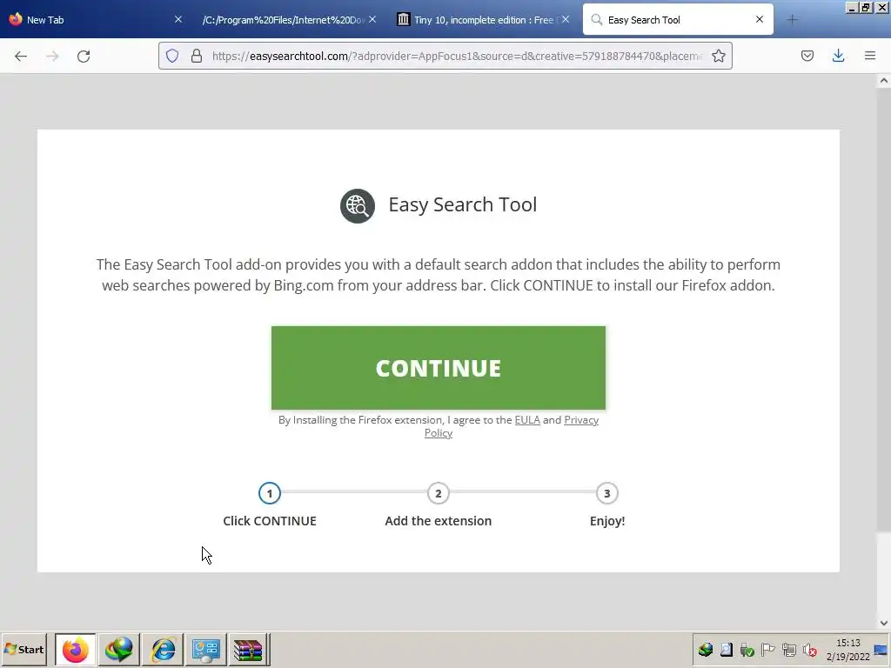Image resolution: width=891 pixels, height=668 pixels.
Task: Open the Privacy Policy link
Action: (x=581, y=420)
